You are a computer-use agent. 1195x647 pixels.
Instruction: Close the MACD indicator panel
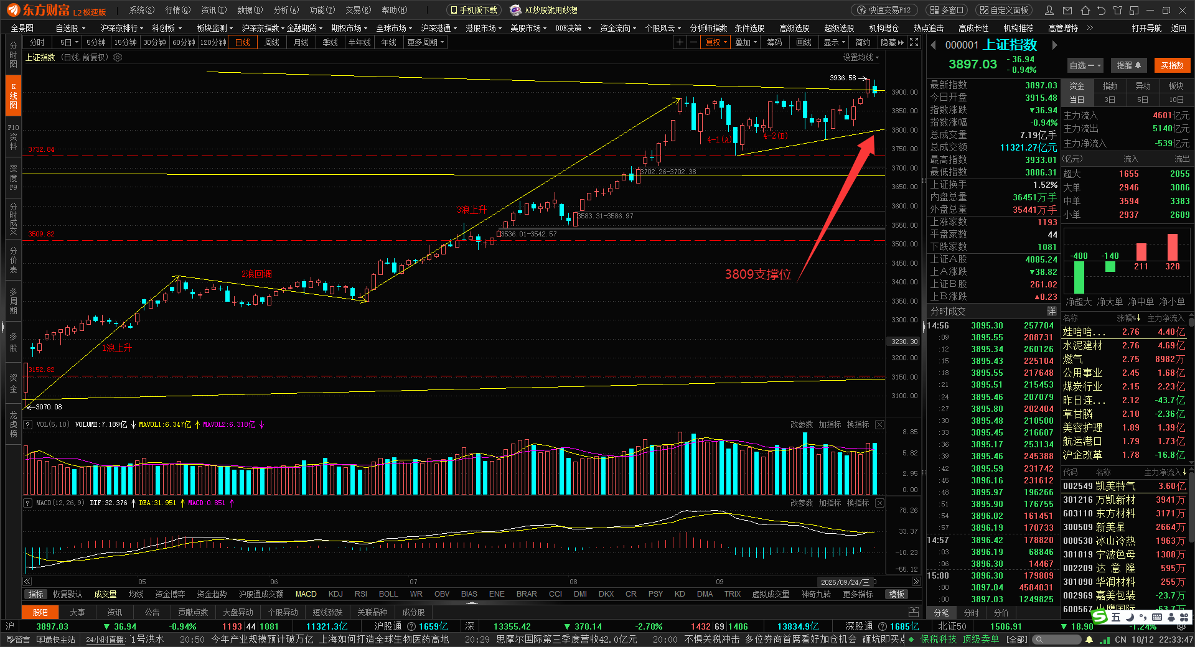tap(879, 503)
